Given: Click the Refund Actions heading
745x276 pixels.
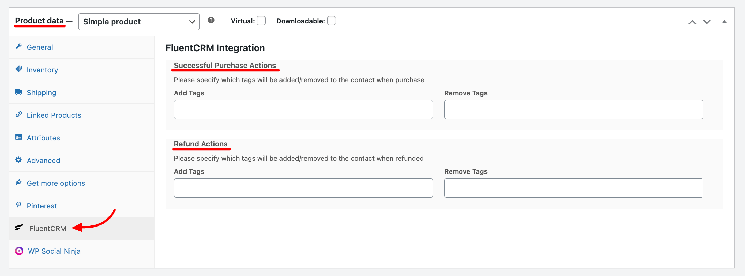Looking at the screenshot, I should [x=201, y=144].
